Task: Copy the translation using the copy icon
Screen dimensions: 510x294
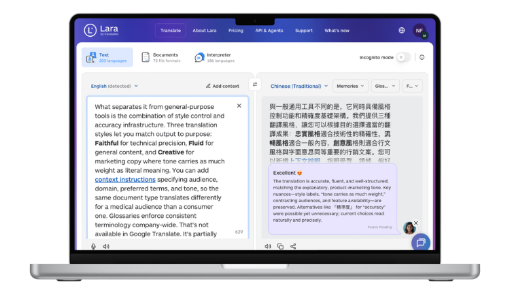Action: click(280, 246)
